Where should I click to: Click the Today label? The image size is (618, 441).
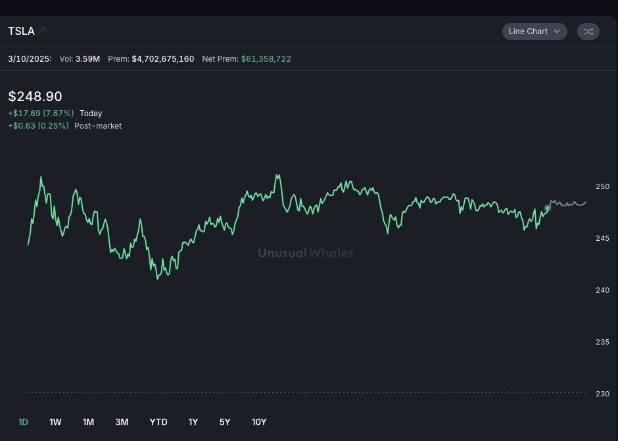pos(91,114)
